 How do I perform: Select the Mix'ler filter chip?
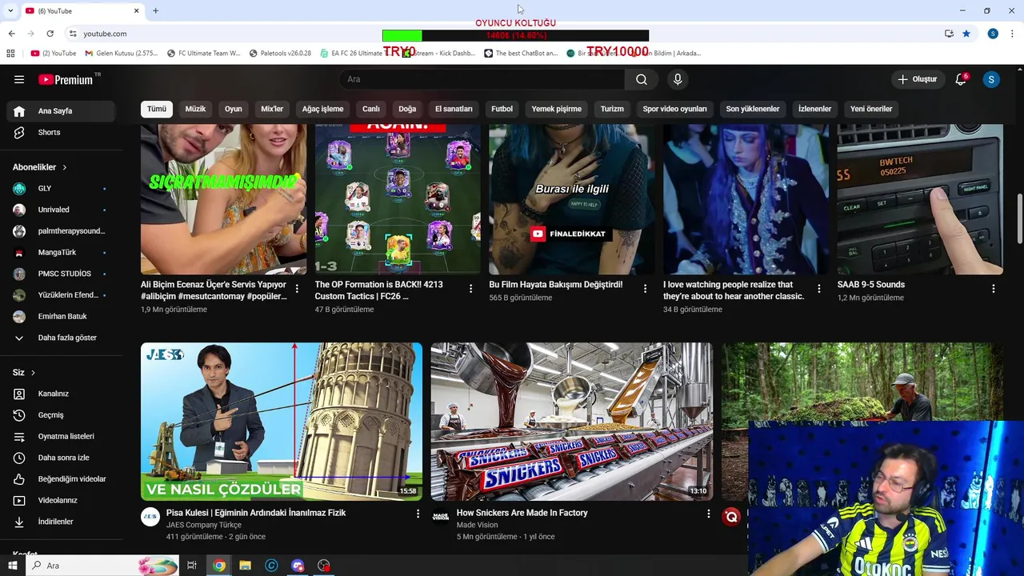(272, 109)
